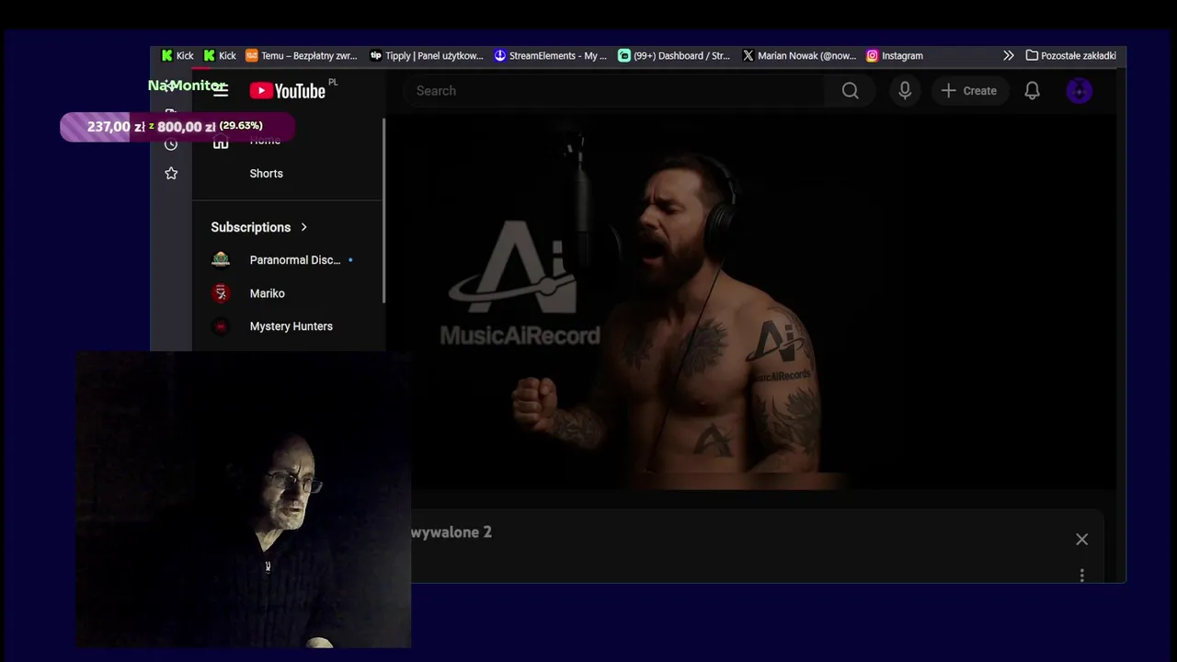Open YouTube notifications bell

point(1032,90)
